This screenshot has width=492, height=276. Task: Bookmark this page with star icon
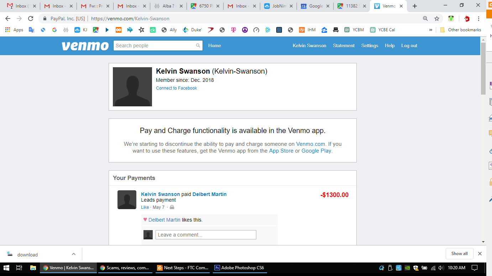(437, 18)
